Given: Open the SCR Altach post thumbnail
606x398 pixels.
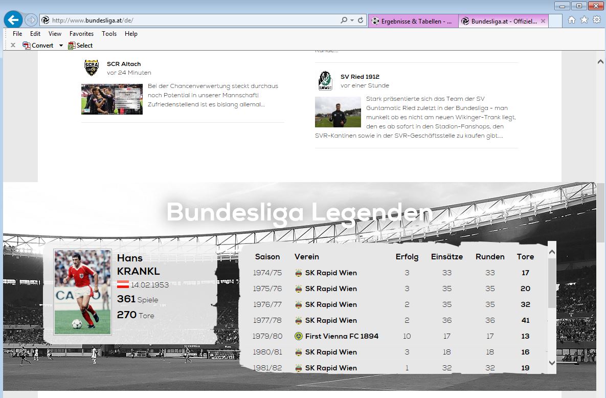Looking at the screenshot, I should 111,99.
